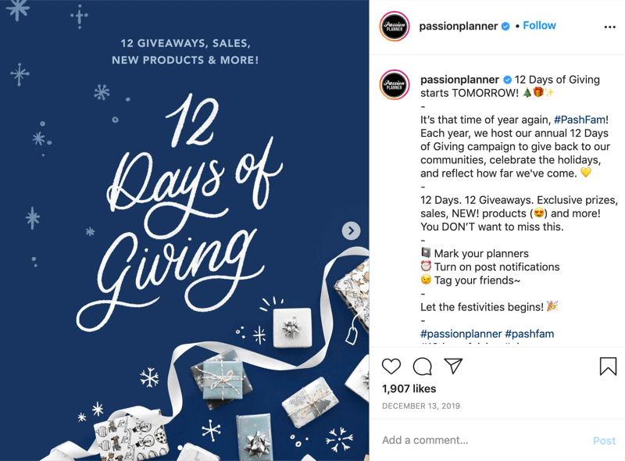Open the #passionplanner hashtag

tap(461, 334)
